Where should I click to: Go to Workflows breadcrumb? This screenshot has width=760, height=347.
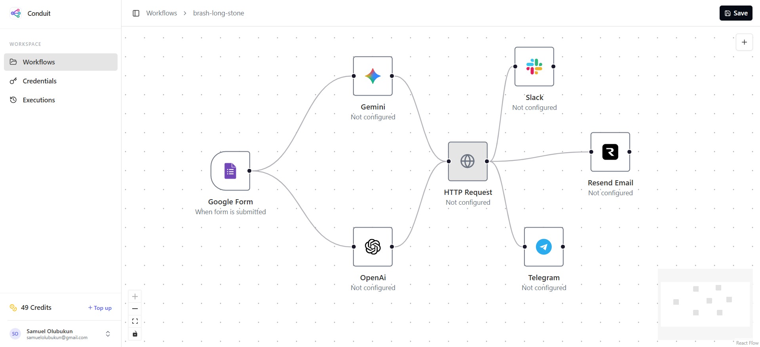coord(161,13)
